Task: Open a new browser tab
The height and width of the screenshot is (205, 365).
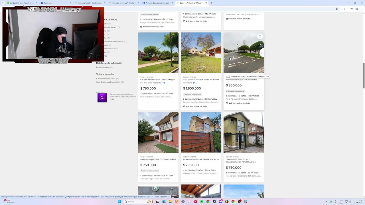Action: (x=211, y=3)
